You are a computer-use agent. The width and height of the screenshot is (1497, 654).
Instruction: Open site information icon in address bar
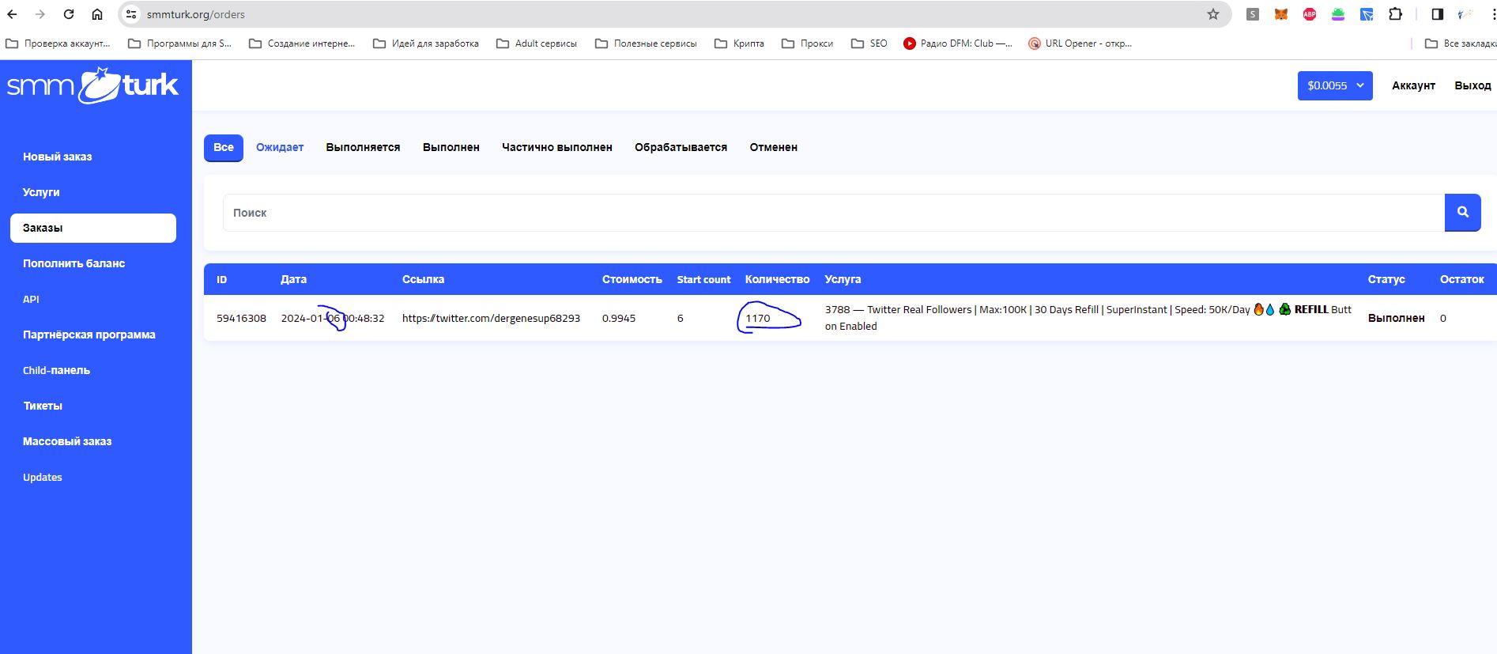point(131,14)
